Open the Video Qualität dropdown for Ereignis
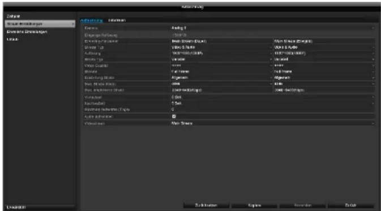 click(x=324, y=66)
